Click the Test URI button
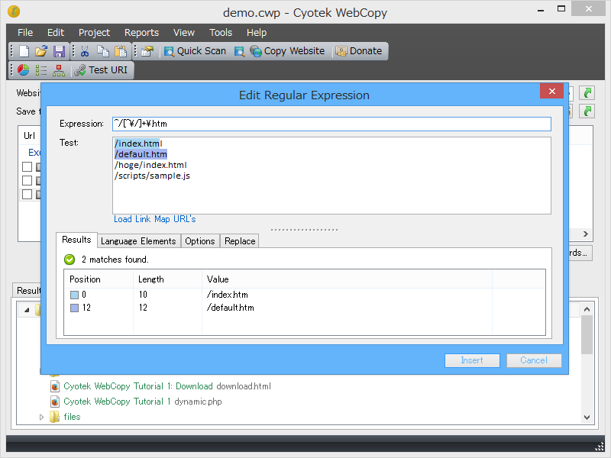The width and height of the screenshot is (611, 458). 101,70
